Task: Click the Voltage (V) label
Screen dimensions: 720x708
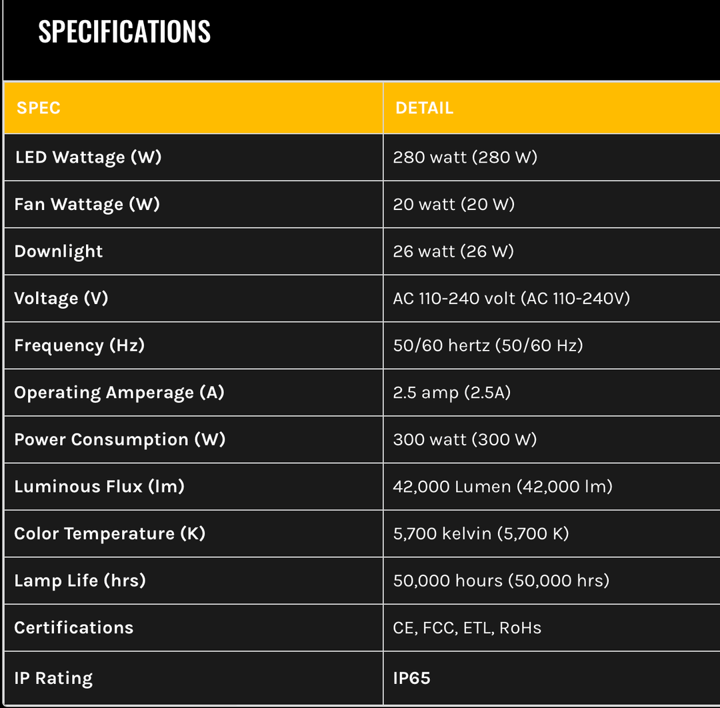Action: 61,298
